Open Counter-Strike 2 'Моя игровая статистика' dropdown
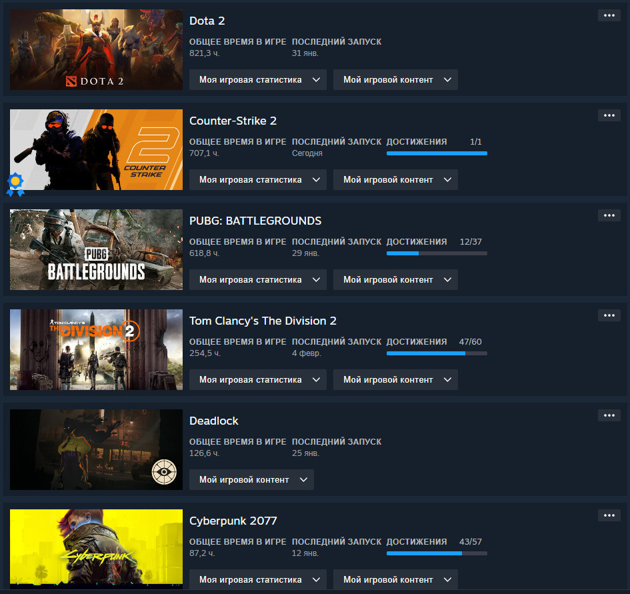This screenshot has width=630, height=594. pyautogui.click(x=258, y=179)
